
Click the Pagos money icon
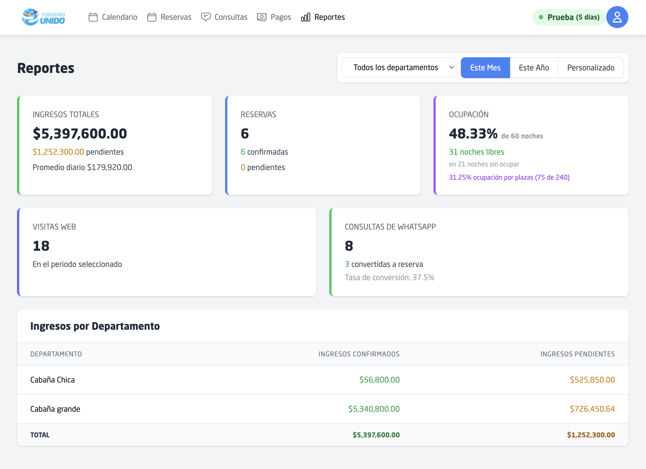pos(262,17)
